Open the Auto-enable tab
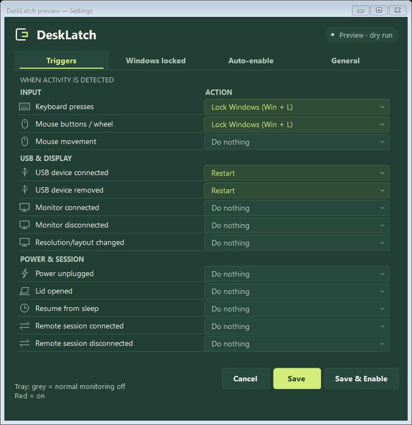 [x=251, y=61]
